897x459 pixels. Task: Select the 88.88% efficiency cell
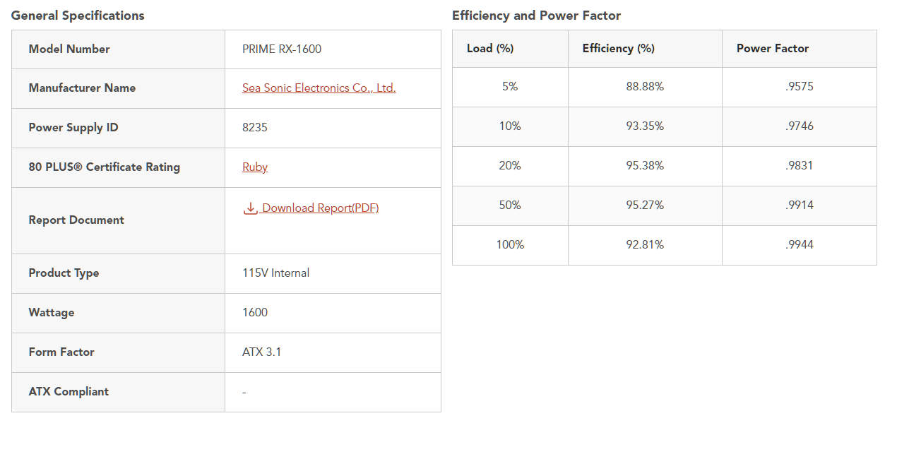(645, 87)
